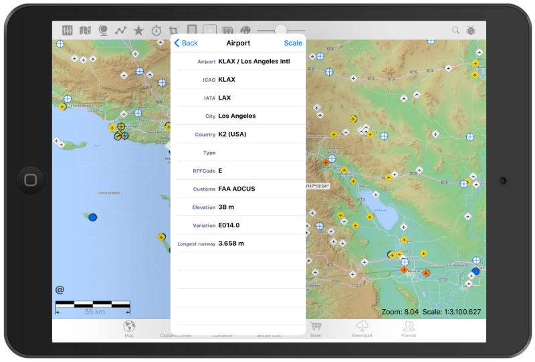
Task: Click the search magnifier icon
Action: [455, 30]
